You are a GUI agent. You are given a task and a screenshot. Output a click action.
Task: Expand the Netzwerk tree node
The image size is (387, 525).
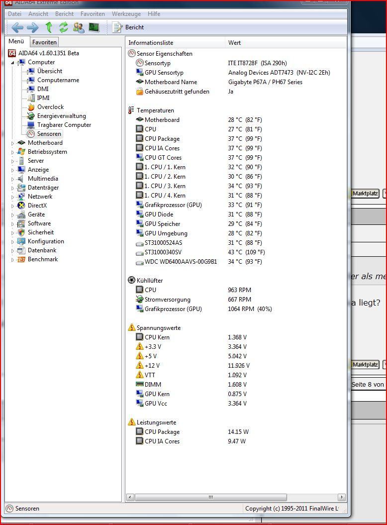click(13, 197)
